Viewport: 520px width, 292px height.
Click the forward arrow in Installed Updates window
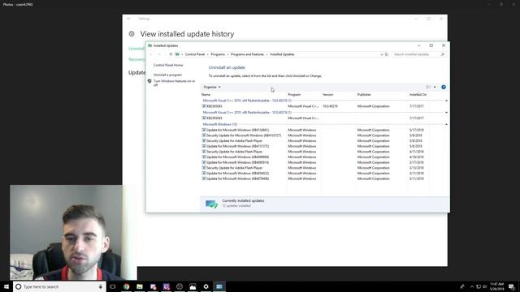coord(159,54)
